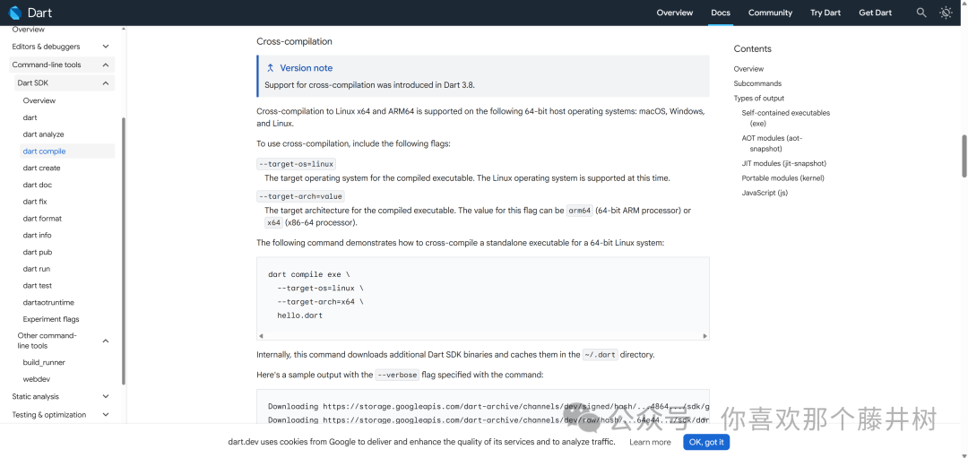968x458 pixels.
Task: Jump to Self-contained executables (exe)
Action: tap(785, 118)
